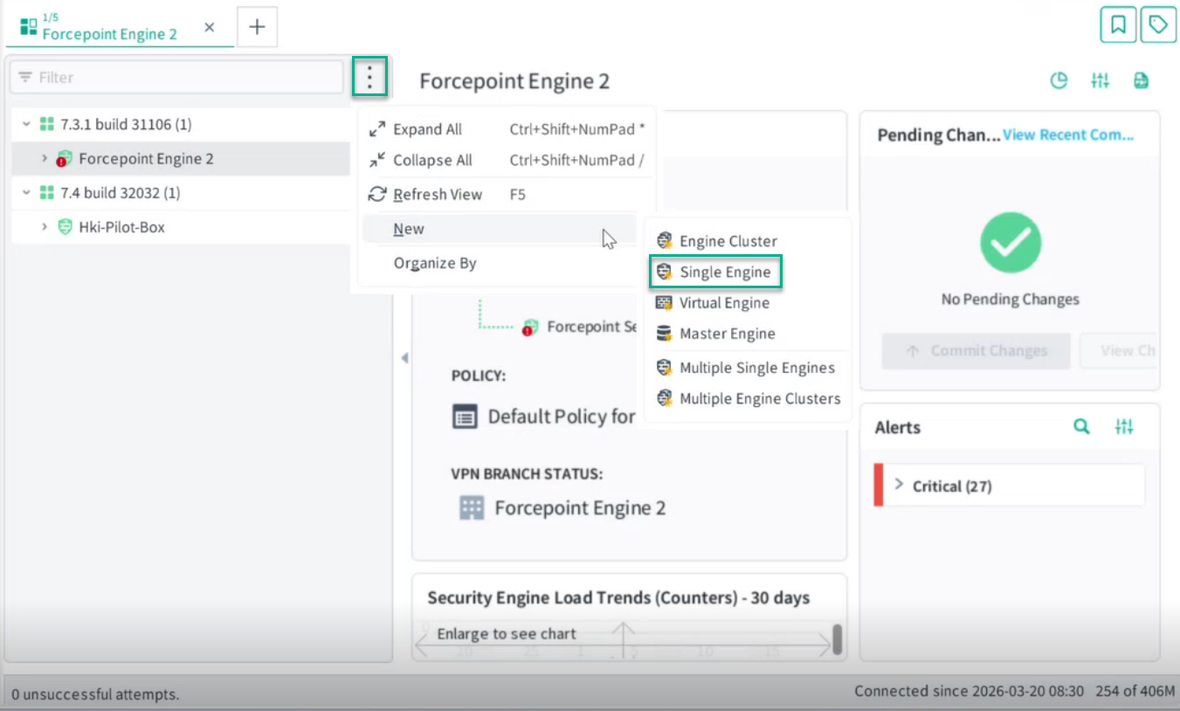
Task: Click the Enlarge to see chart text
Action: click(507, 634)
